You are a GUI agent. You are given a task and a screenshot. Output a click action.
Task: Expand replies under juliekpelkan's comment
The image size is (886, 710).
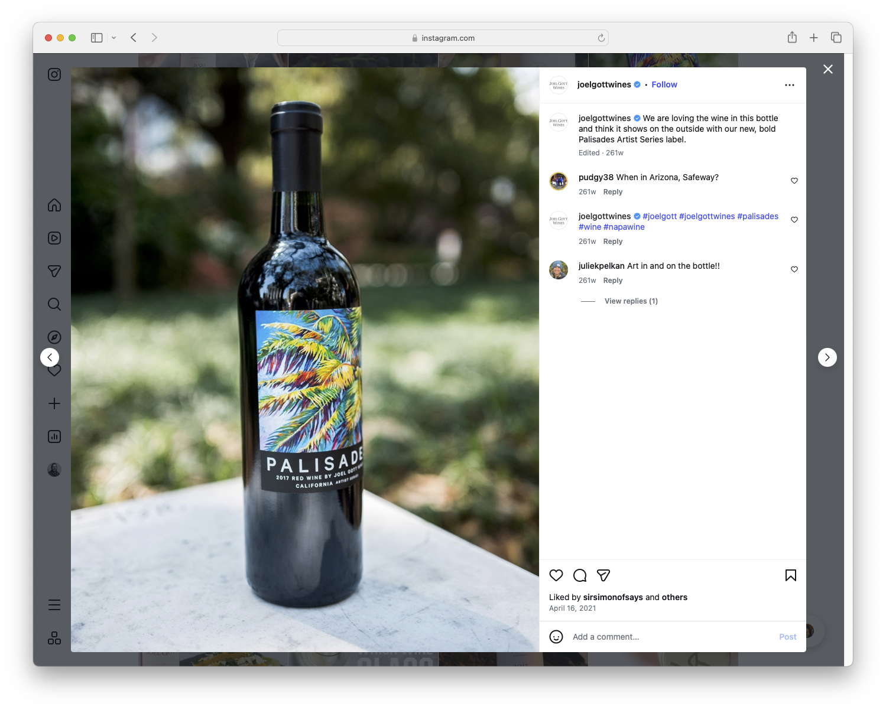[630, 301]
